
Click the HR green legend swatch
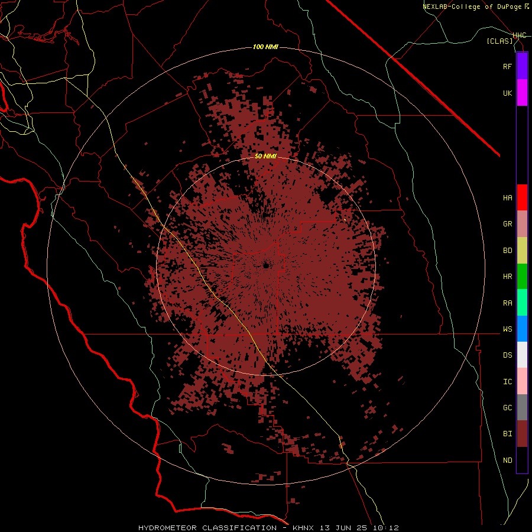click(x=522, y=277)
